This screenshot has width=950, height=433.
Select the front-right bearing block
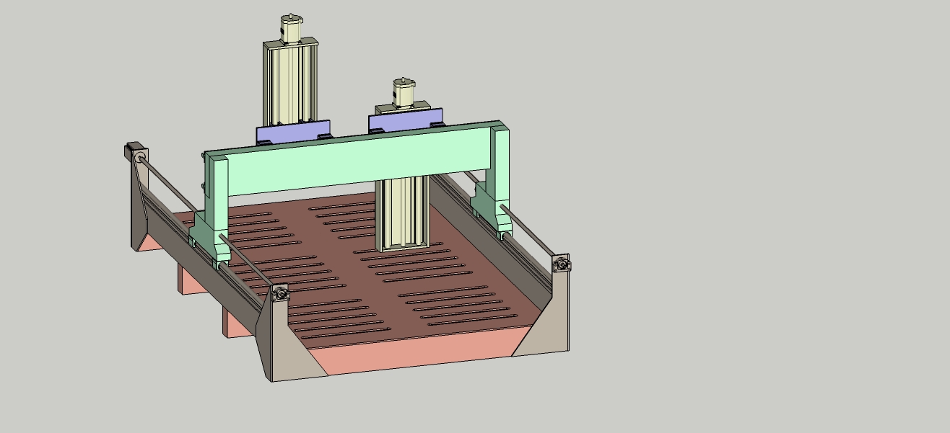click(562, 264)
